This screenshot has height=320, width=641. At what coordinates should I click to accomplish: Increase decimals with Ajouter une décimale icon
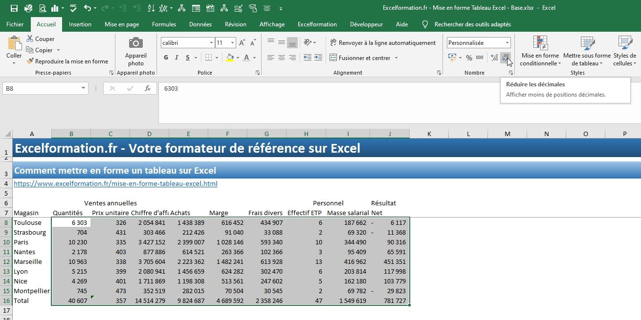click(x=495, y=58)
